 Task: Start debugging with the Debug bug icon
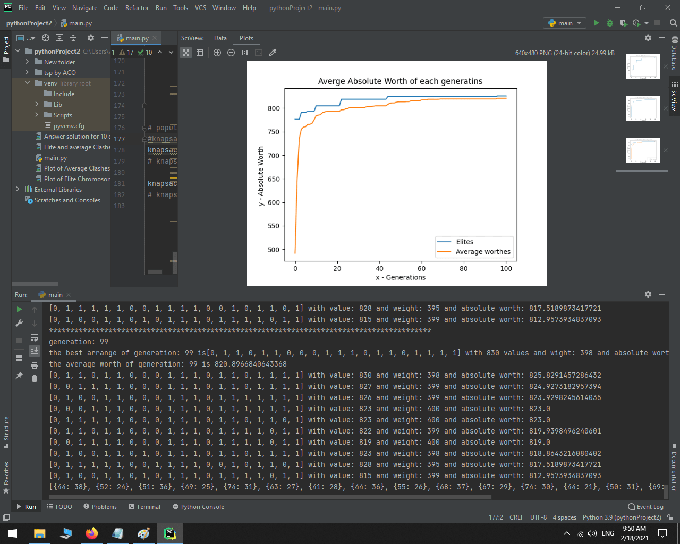point(609,23)
